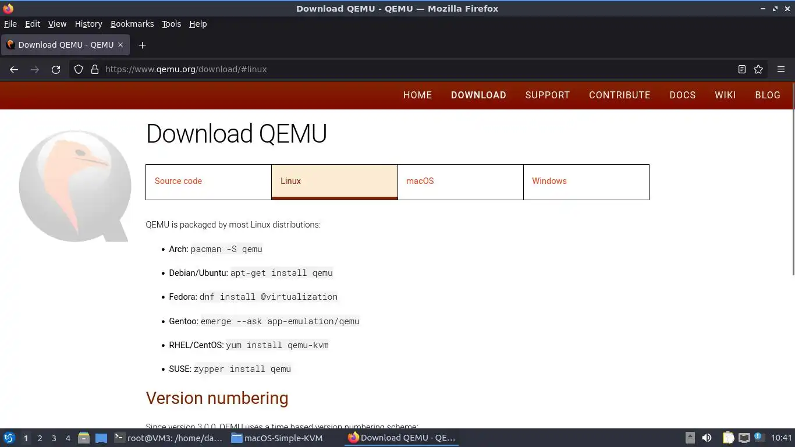Click the forward navigation arrow
This screenshot has width=795, height=447.
(35, 69)
